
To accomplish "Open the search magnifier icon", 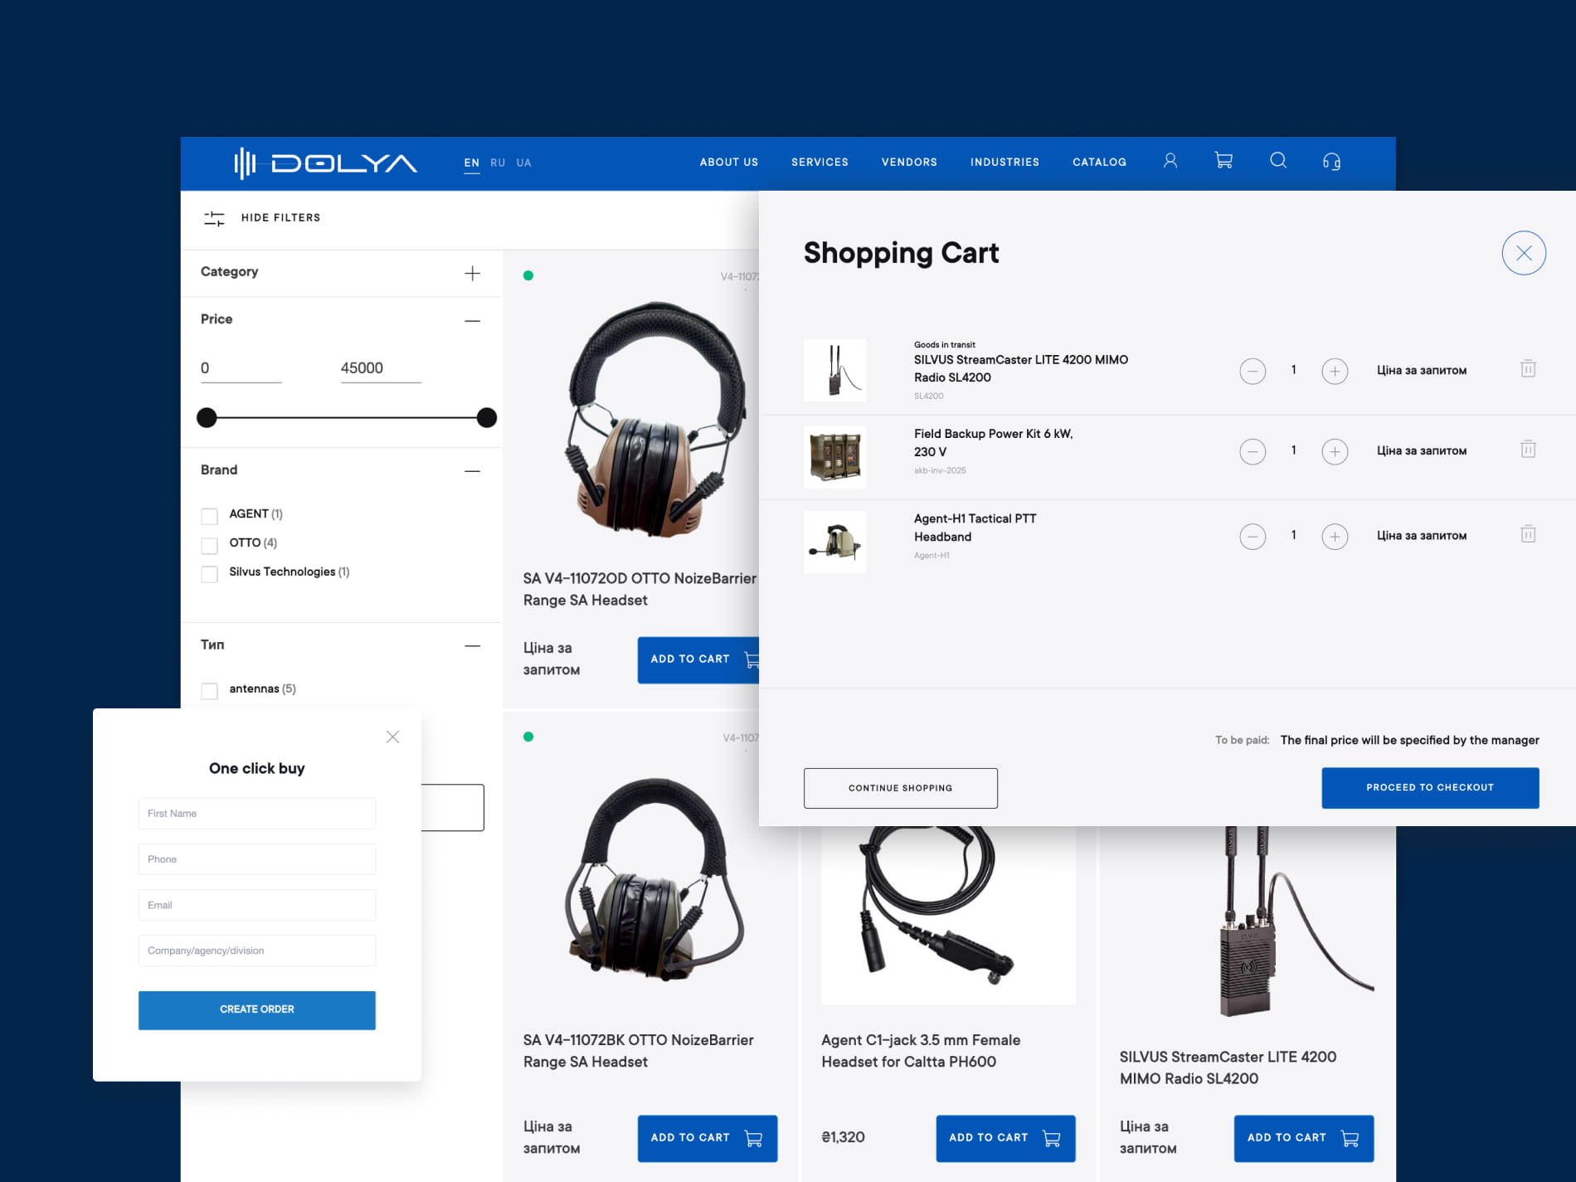I will 1278,160.
